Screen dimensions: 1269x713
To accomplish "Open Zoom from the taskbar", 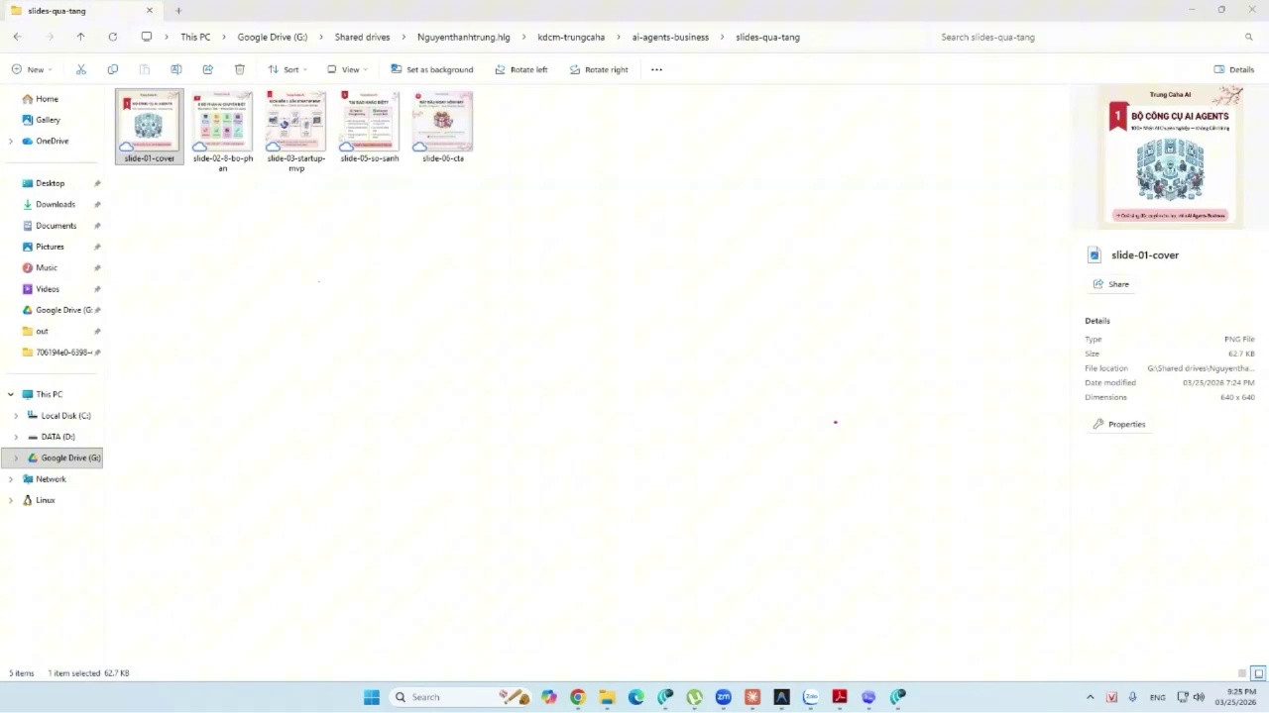I will pyautogui.click(x=724, y=697).
